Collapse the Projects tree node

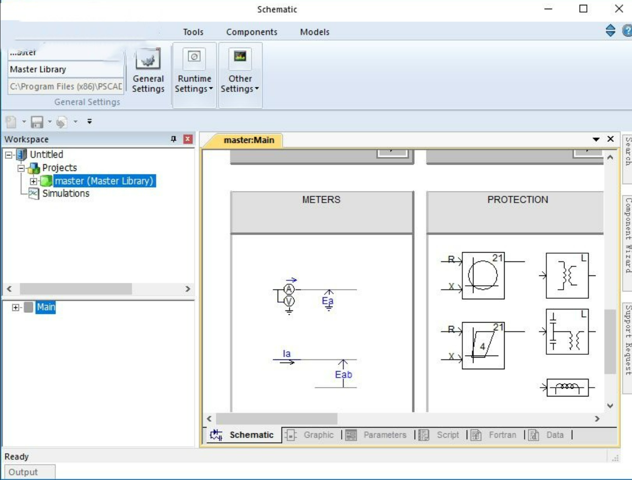[21, 168]
